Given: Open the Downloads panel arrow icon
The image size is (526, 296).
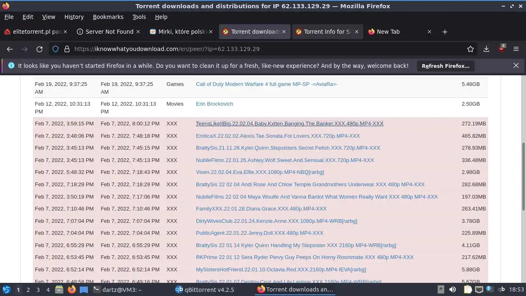Looking at the screenshot, I should 487,49.
